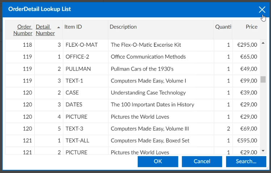Screen dimensions: 271x173
Task: Sort by Order Number column header
Action: (x=23, y=30)
